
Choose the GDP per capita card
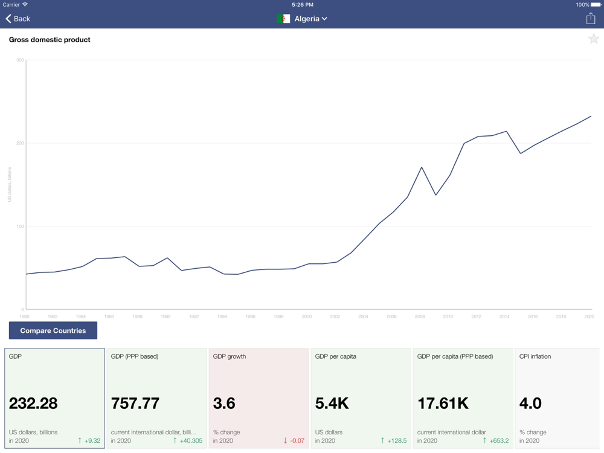pos(361,398)
